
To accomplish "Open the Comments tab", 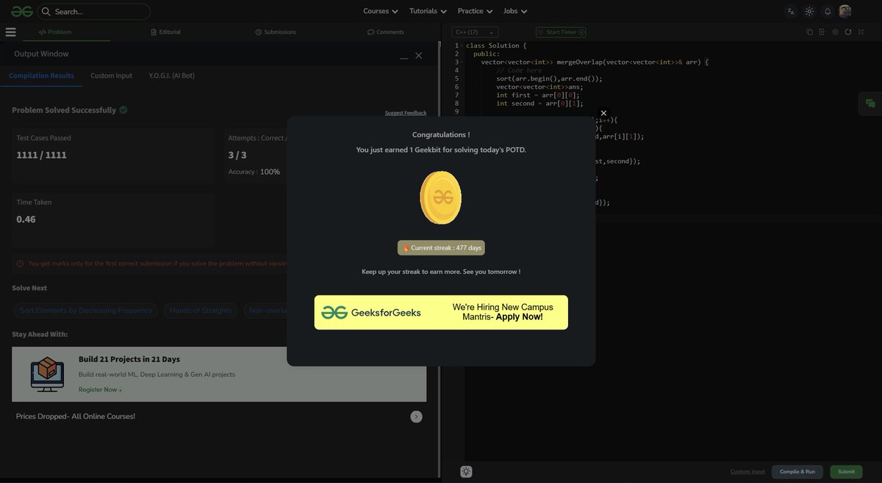I will [386, 32].
